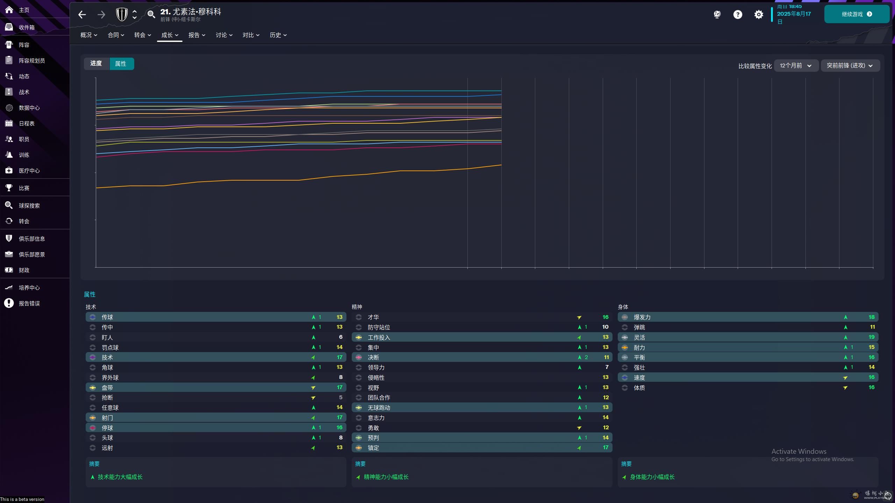Toggle graph line for 传中 attribute

pos(93,327)
